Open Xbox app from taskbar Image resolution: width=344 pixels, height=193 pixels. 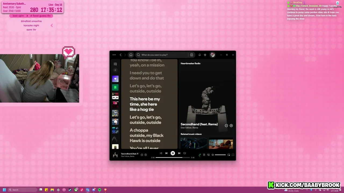point(76,190)
